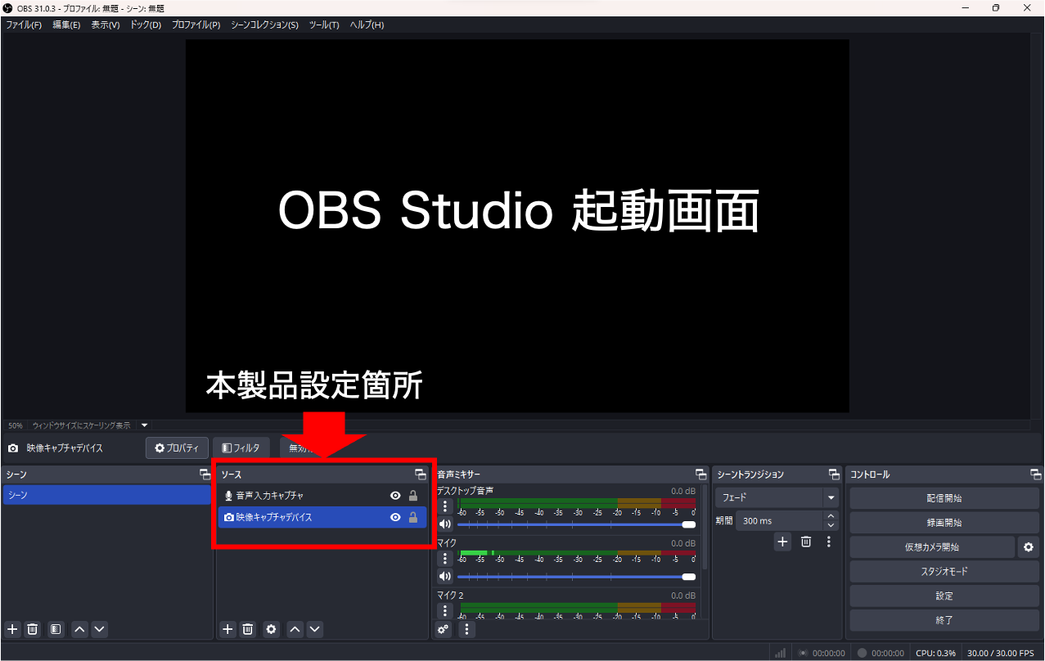Hide 映像キャプチャデバイス source with eye icon
Image resolution: width=1045 pixels, height=661 pixels.
395,517
